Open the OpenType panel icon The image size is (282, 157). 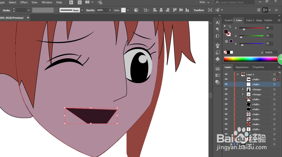pos(217,36)
